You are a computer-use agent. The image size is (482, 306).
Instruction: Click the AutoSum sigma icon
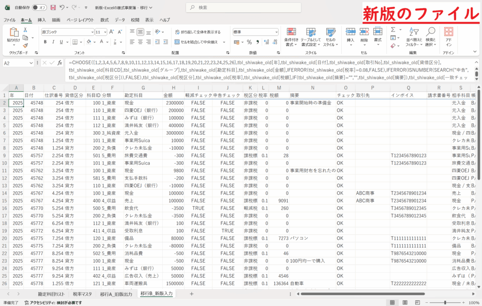pyautogui.click(x=393, y=29)
